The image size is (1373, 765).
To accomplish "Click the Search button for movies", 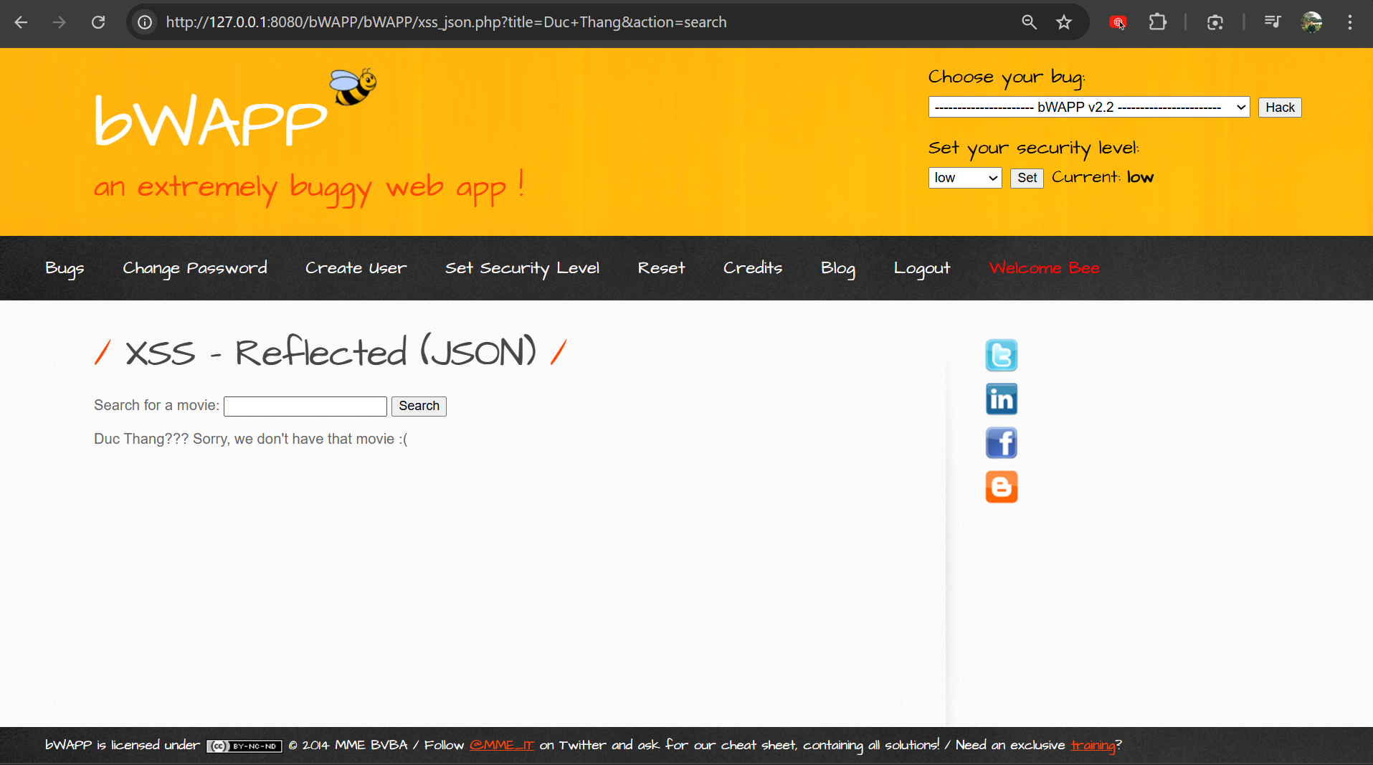I will pos(419,406).
